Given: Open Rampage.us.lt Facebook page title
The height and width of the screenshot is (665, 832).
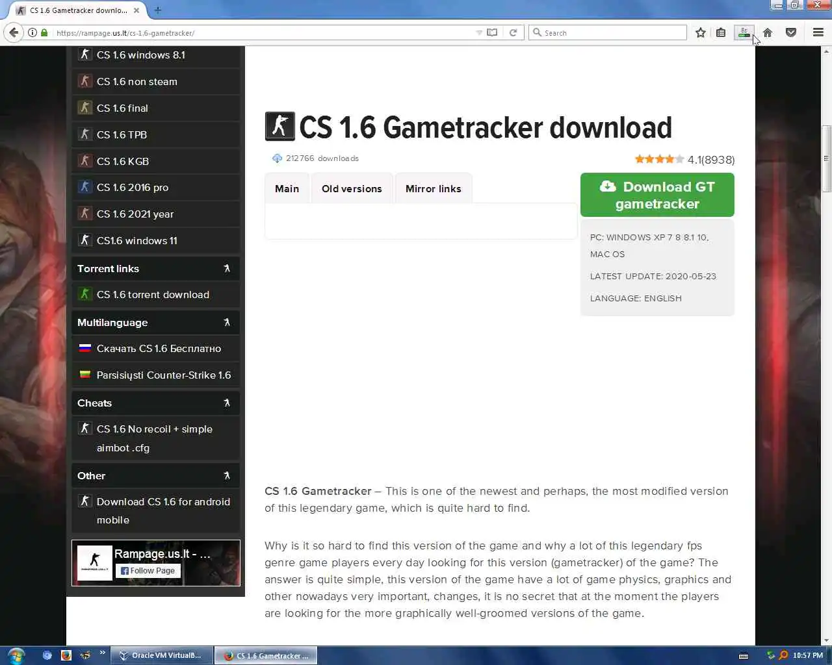Looking at the screenshot, I should tap(162, 554).
